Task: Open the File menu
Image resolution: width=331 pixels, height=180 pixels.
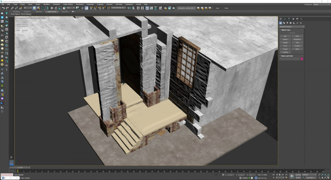Action: coord(3,4)
